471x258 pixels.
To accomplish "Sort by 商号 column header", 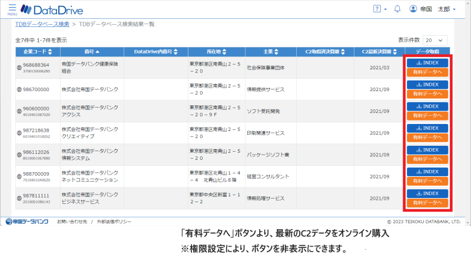I will click(x=92, y=52).
